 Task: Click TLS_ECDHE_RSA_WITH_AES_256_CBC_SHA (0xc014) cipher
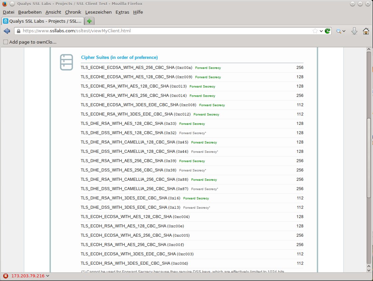(133, 96)
